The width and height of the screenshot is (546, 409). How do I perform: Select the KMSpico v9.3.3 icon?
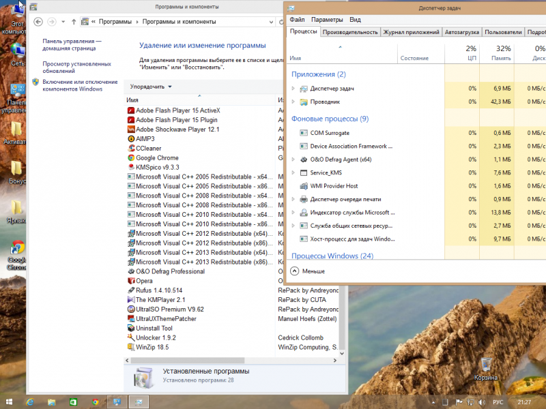coord(131,167)
